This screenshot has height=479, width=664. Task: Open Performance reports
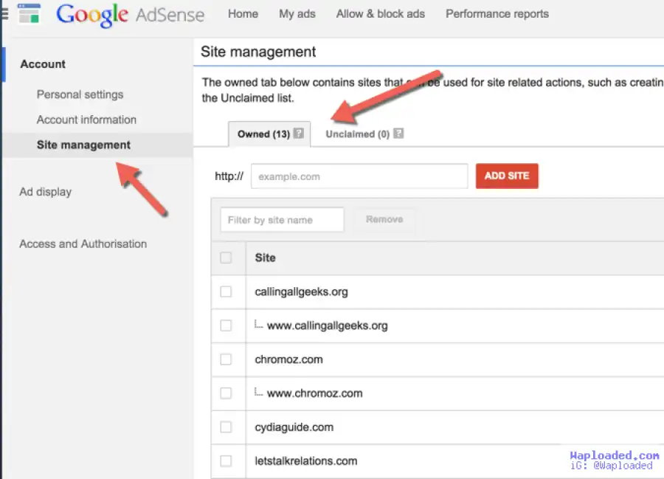[x=497, y=14]
